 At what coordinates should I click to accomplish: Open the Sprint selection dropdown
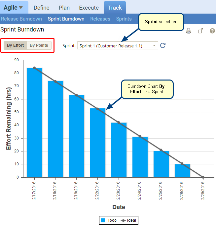[118, 46]
